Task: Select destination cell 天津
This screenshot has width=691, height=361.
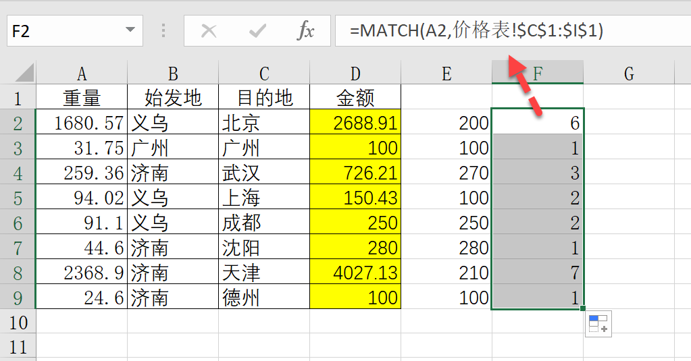Action: (264, 272)
